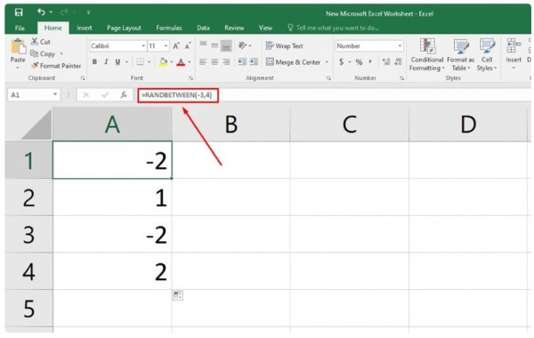The image size is (534, 338).
Task: Select the Format Painter
Action: [56, 66]
